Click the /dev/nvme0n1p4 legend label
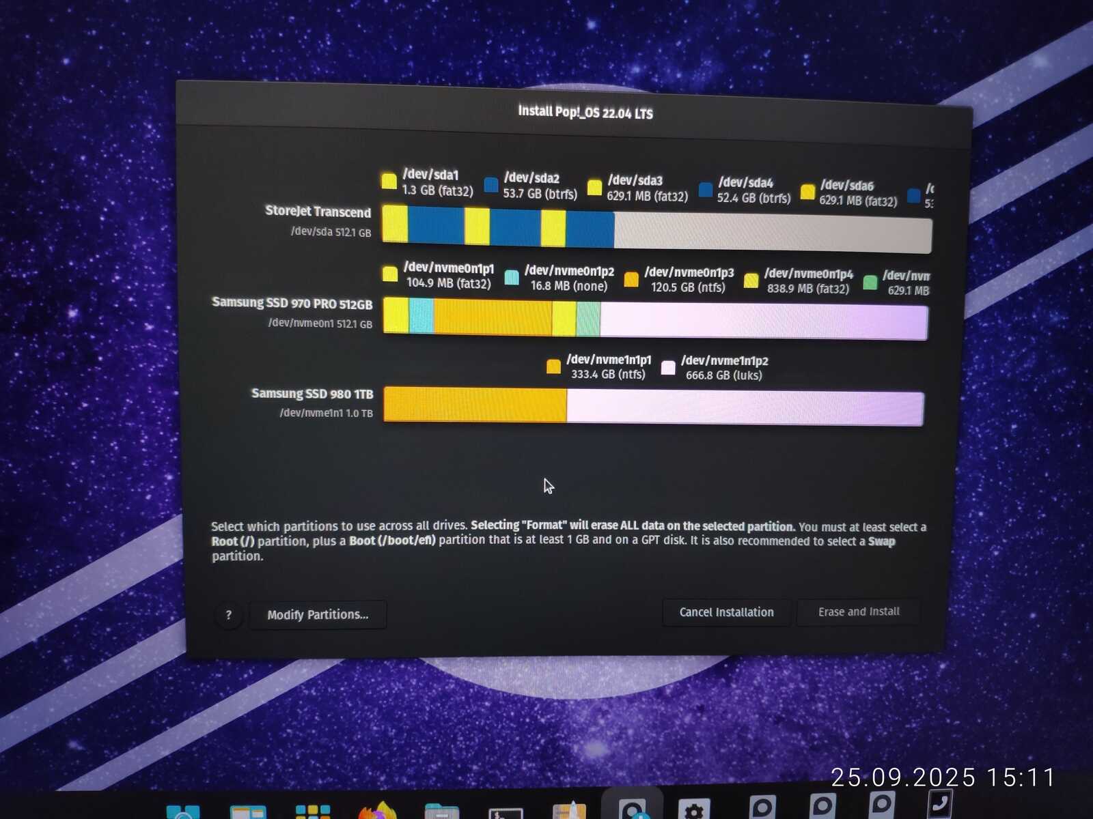The image size is (1093, 819). coord(809,274)
